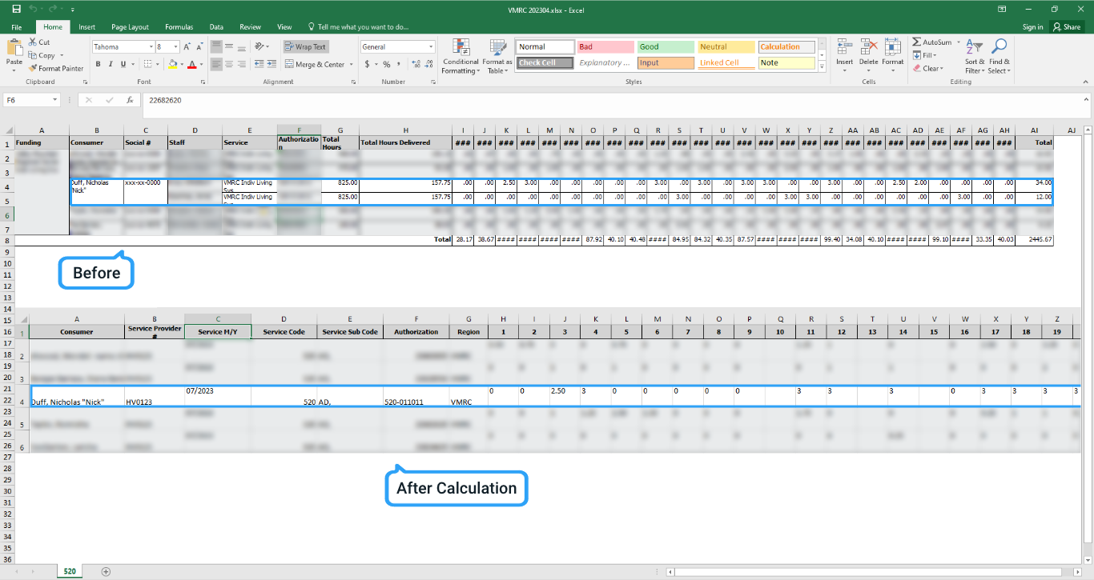
Task: Toggle Bold formatting
Action: pos(98,64)
